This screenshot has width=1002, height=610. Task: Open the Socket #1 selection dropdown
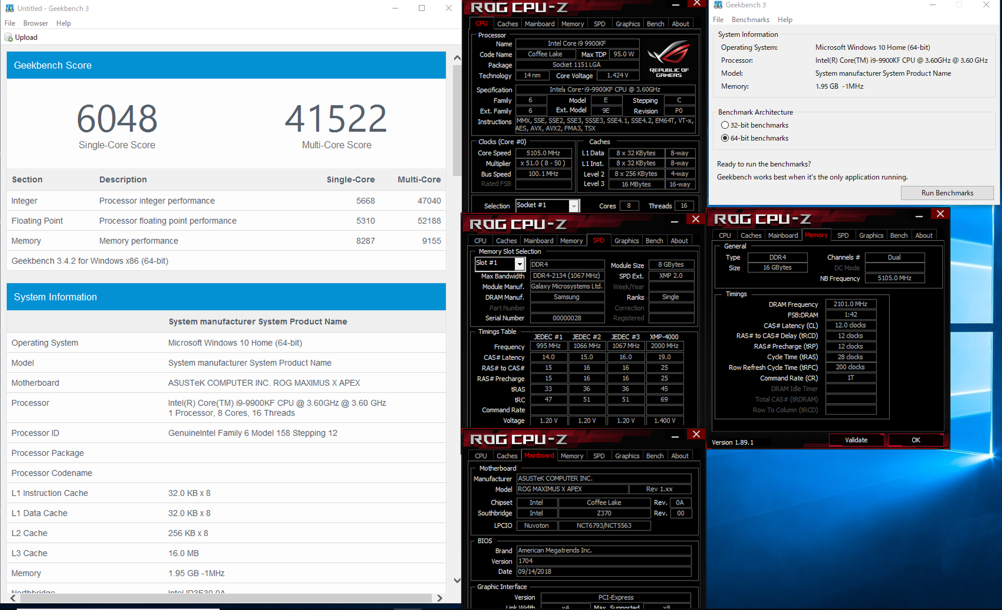pyautogui.click(x=574, y=206)
